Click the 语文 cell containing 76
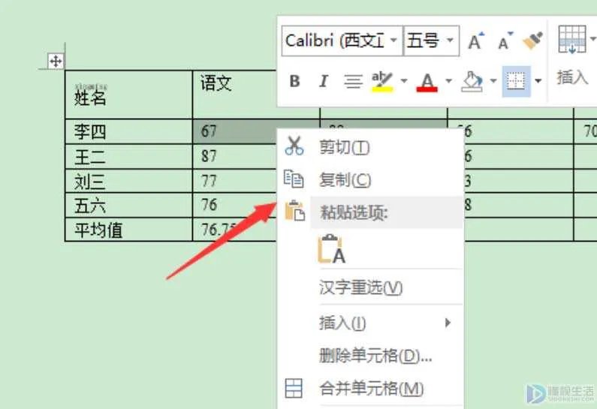Screen dimensions: 597x409 [x=235, y=206]
